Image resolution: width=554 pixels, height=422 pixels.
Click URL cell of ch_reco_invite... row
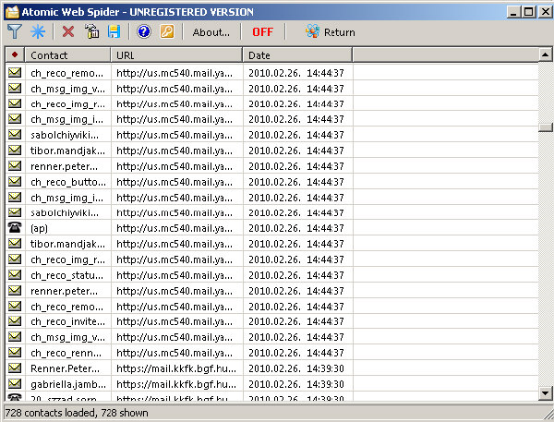[175, 321]
